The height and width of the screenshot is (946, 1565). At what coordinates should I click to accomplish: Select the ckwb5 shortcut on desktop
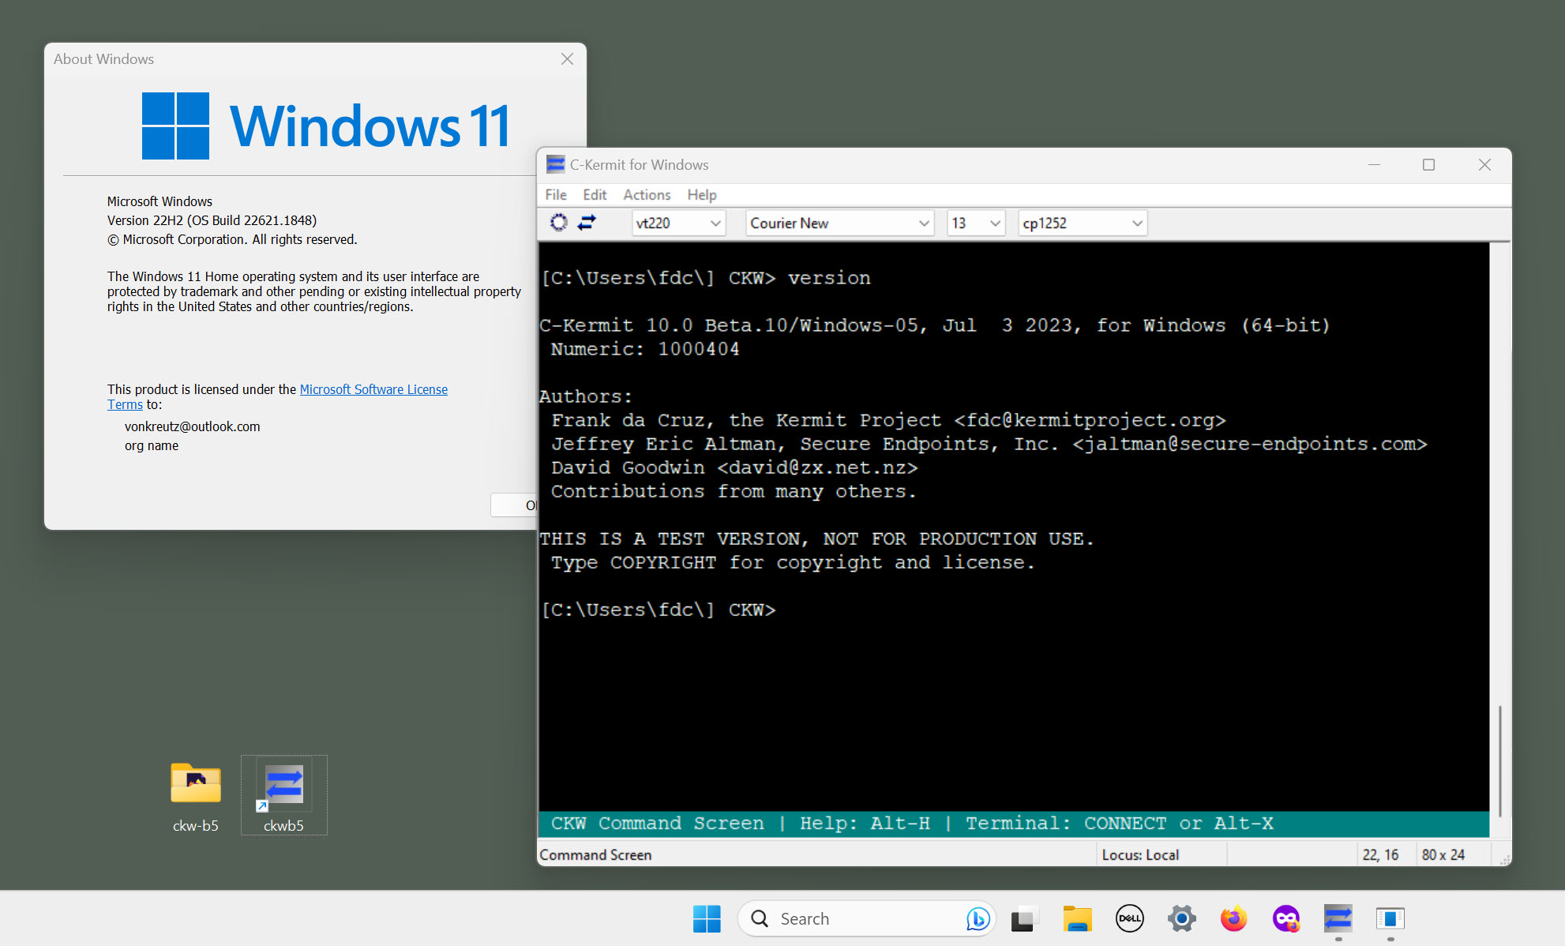click(284, 796)
